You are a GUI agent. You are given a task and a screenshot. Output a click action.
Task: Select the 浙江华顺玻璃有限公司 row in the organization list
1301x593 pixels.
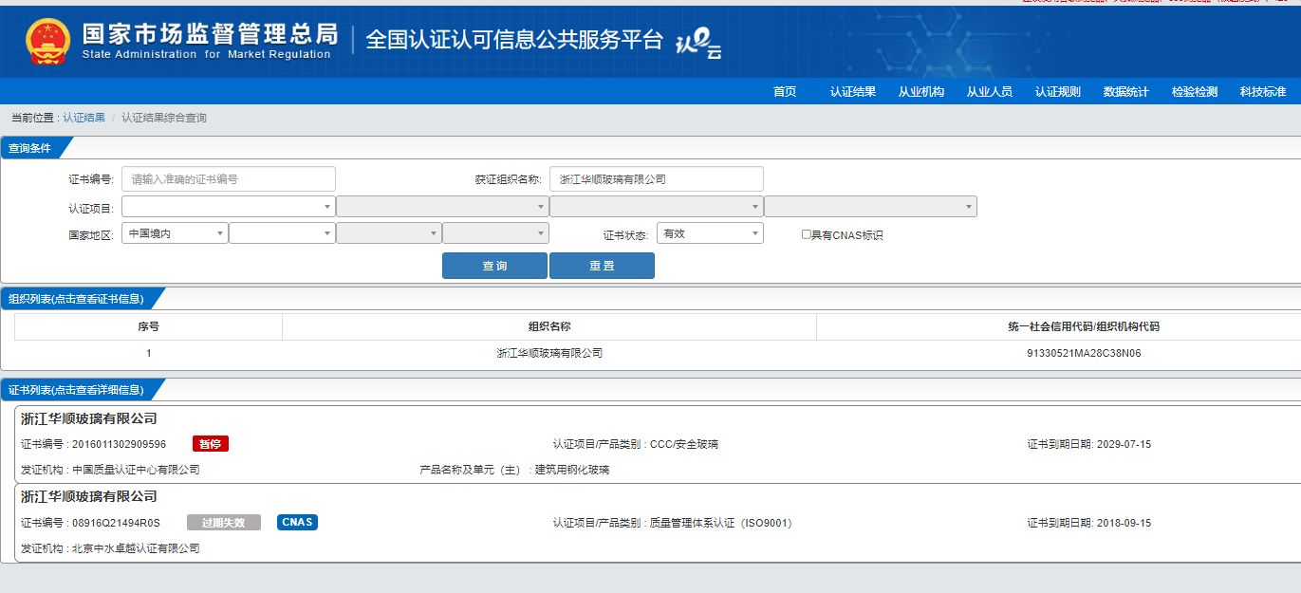pos(549,353)
